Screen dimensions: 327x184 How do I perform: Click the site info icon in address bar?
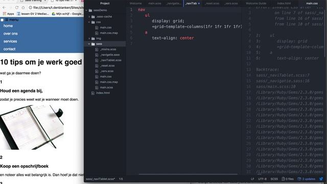pos(31,8)
